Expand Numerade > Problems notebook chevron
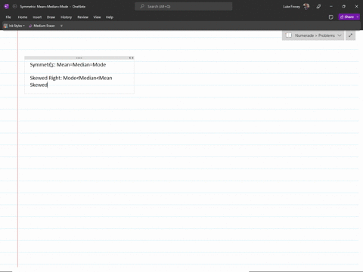363x272 pixels. pos(340,36)
